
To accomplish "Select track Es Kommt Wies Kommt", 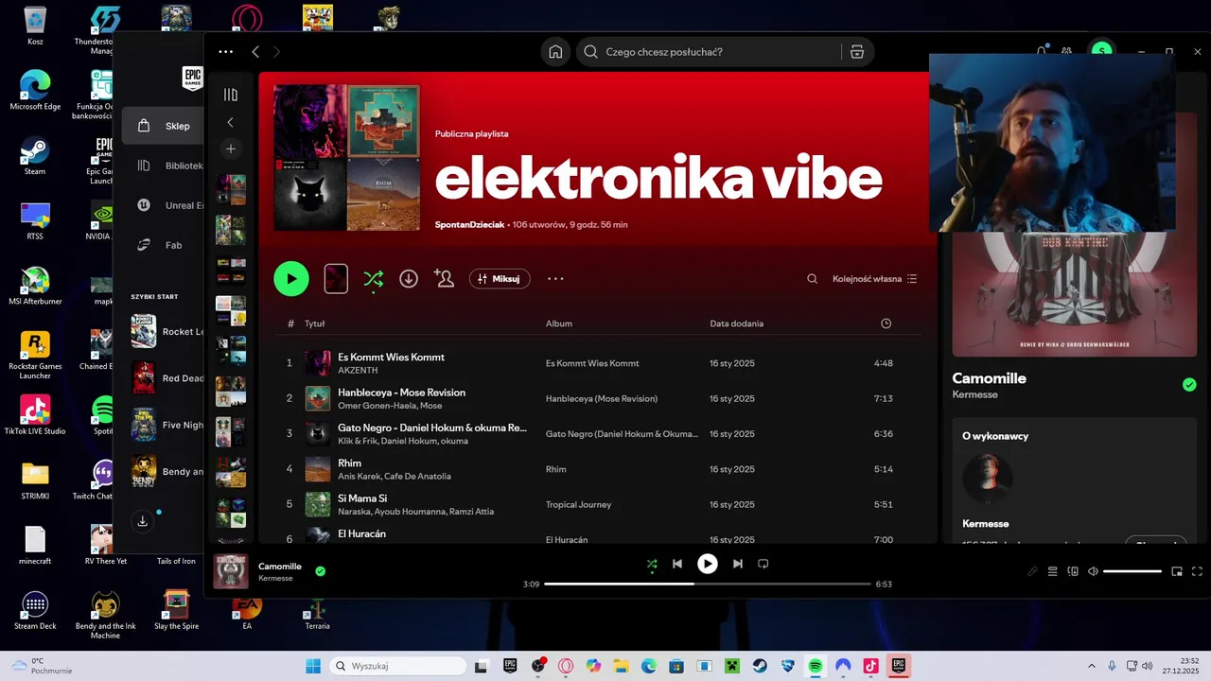I will 391,358.
